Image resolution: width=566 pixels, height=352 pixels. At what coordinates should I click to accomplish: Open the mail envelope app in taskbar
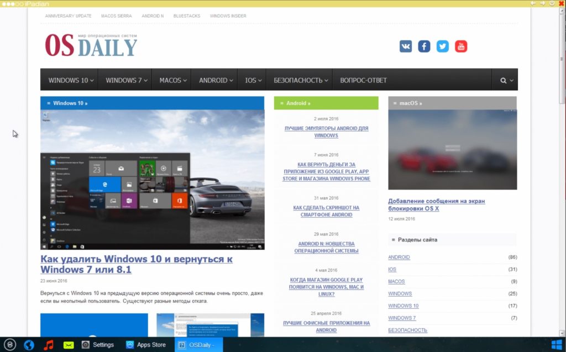pos(68,345)
